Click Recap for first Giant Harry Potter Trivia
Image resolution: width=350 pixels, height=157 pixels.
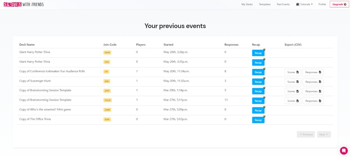click(258, 53)
